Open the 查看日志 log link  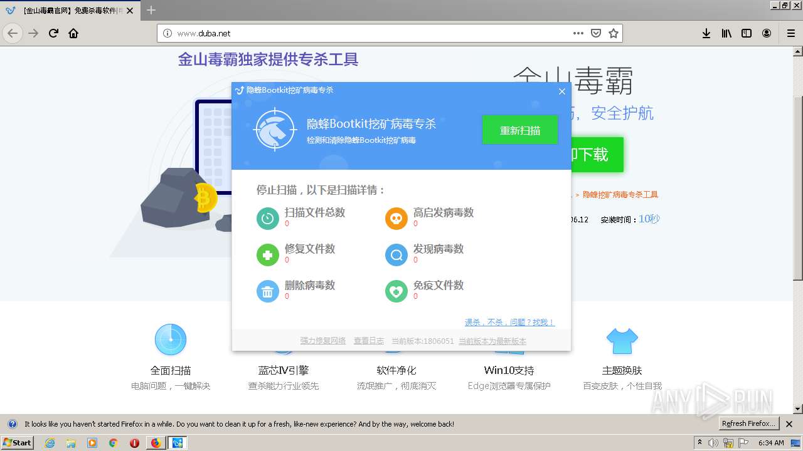pos(369,341)
